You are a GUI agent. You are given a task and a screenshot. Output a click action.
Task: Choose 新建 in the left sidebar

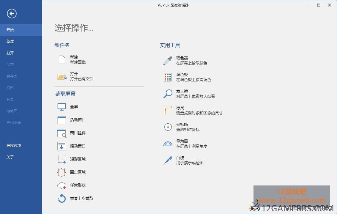tap(21, 41)
